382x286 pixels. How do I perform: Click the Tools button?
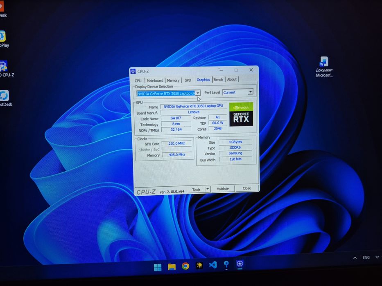196,190
